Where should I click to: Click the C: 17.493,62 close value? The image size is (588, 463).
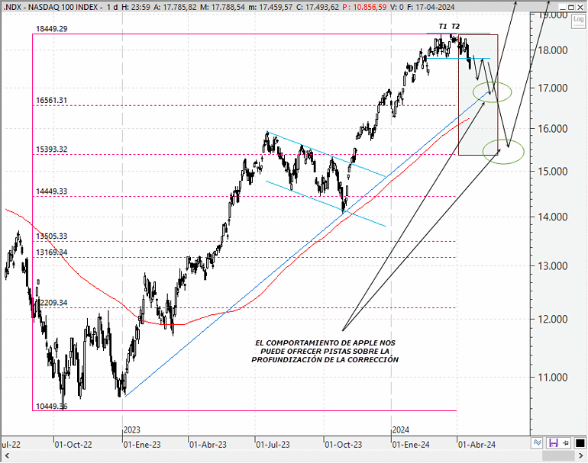(317, 7)
